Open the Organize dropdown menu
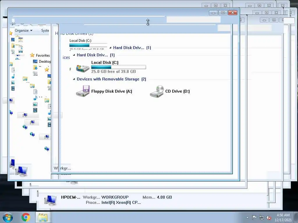298x223 pixels. pyautogui.click(x=24, y=30)
